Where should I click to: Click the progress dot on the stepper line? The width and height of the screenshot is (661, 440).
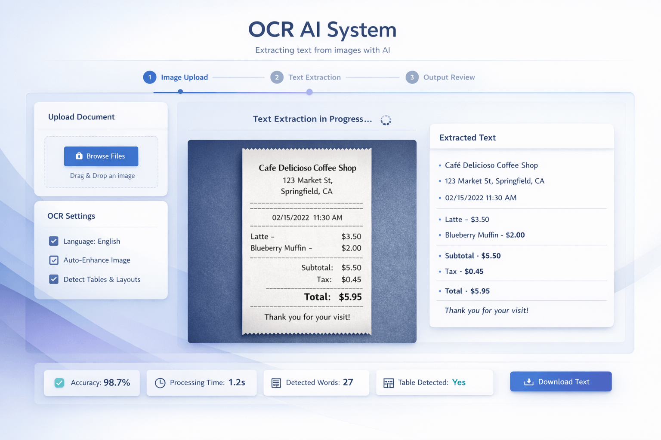click(x=309, y=92)
